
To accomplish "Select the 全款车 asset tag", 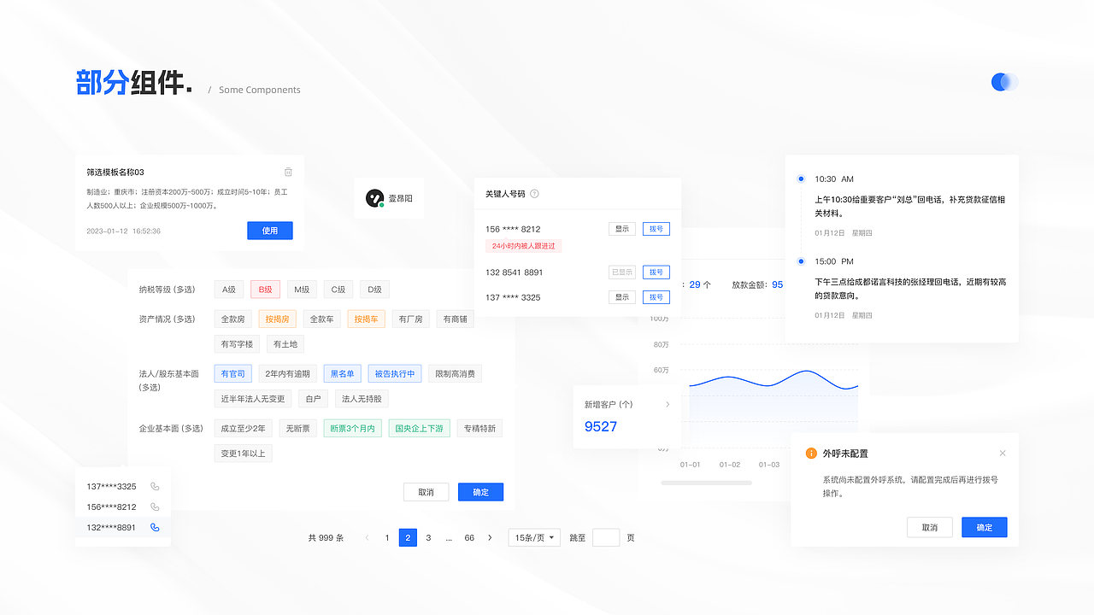I will point(321,319).
